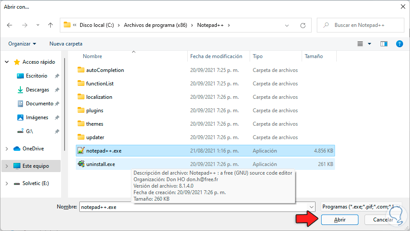This screenshot has height=231, width=410.
Task: Sort by Fecha de modificación column
Action: pyautogui.click(x=216, y=56)
